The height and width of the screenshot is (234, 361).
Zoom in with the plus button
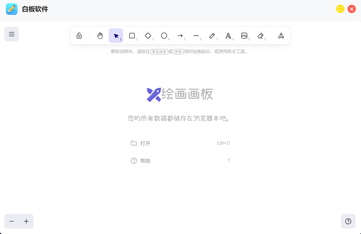[26, 221]
